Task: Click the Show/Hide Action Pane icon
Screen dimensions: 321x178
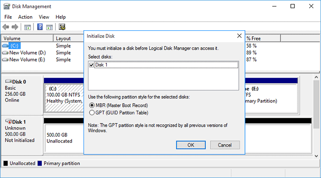Action: click(x=50, y=27)
